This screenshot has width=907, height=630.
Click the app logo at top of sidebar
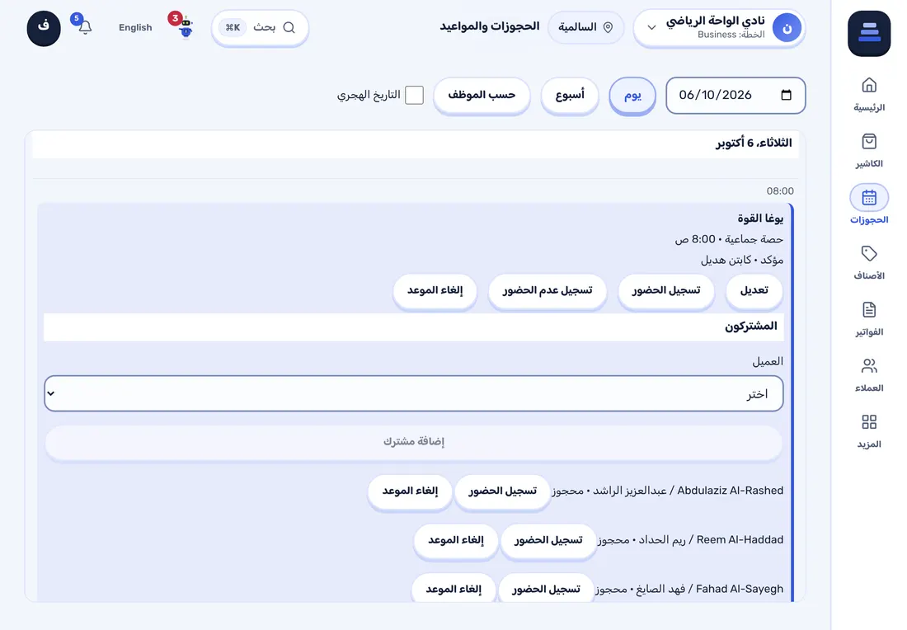tap(869, 34)
